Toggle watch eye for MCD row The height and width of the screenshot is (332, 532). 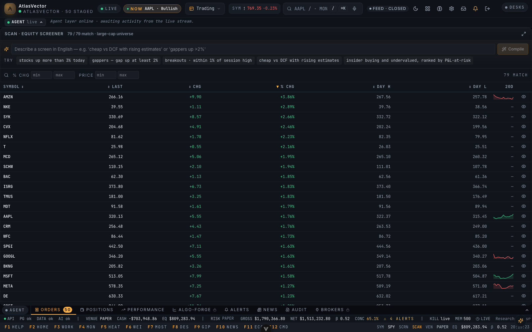[524, 156]
